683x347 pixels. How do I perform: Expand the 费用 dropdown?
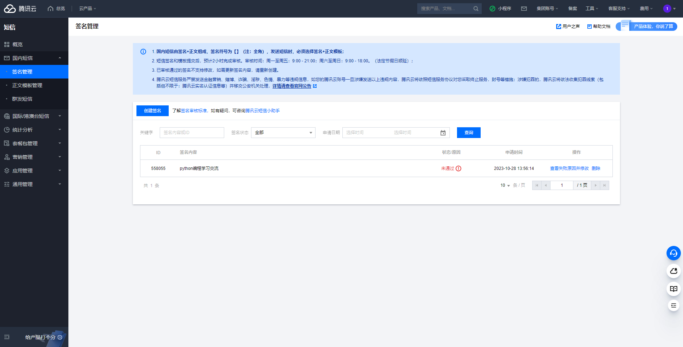pos(646,9)
